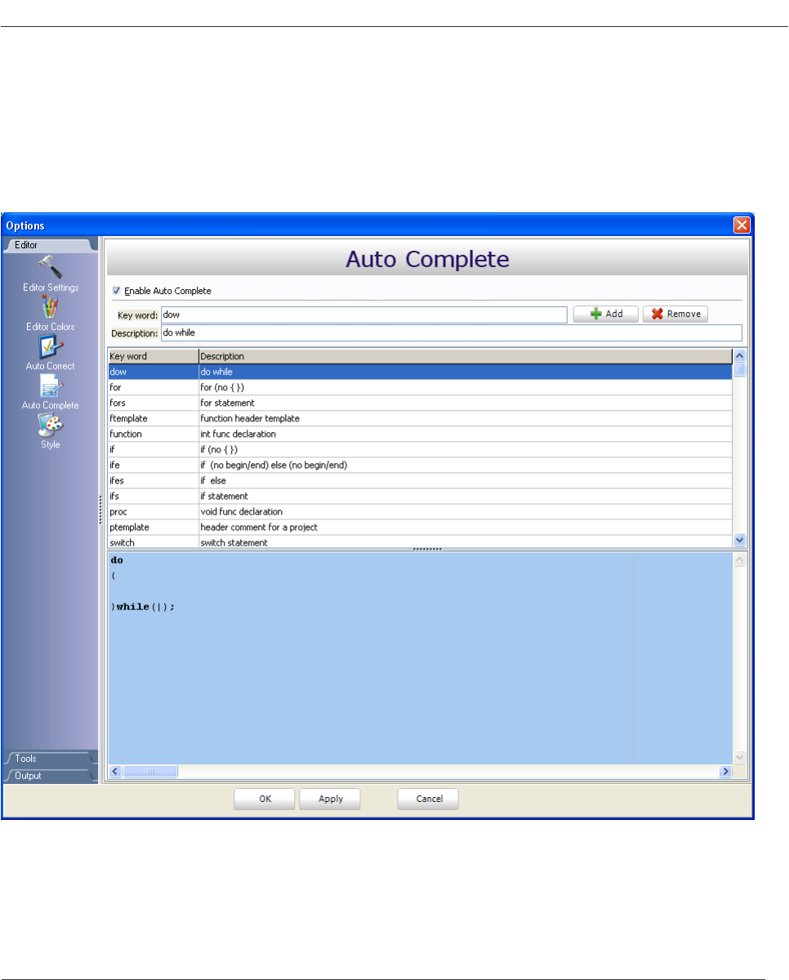This screenshot has height=980, width=789.
Task: Switch to the Editor tab
Action: [51, 244]
